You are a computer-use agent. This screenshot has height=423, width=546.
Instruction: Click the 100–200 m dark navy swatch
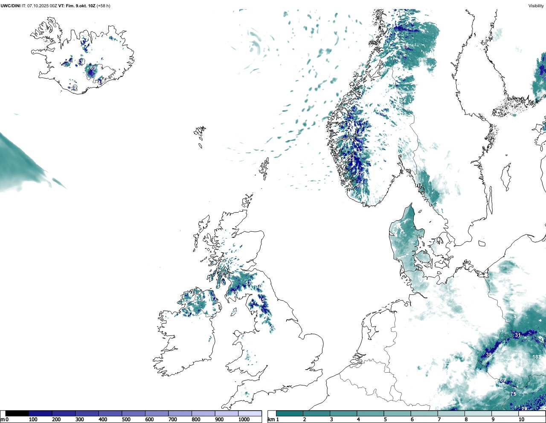click(x=41, y=413)
